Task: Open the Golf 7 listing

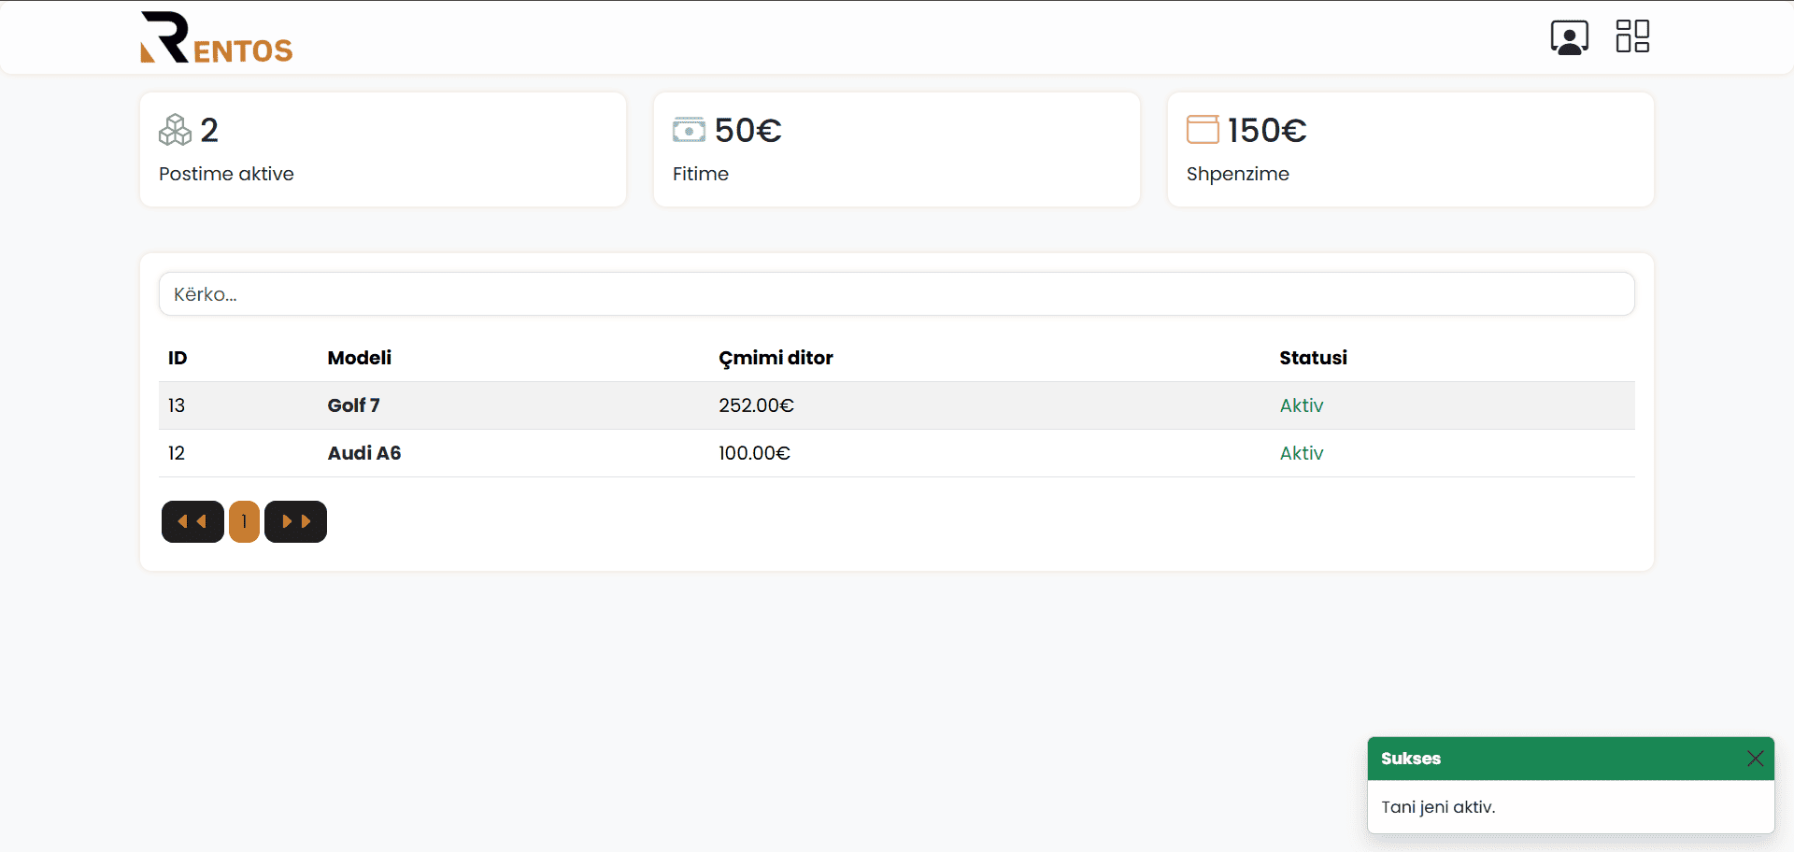Action: pos(353,405)
